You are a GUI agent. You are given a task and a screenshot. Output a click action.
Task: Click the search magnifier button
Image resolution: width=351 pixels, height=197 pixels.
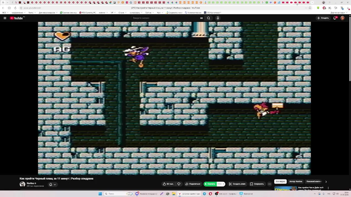pos(209,18)
